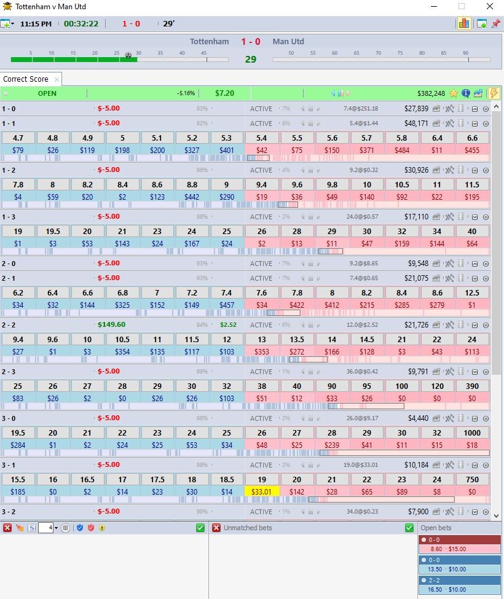504x599 pixels.
Task: Select the blue 0 - 0 open bet at 13.50
Action: pyautogui.click(x=460, y=565)
